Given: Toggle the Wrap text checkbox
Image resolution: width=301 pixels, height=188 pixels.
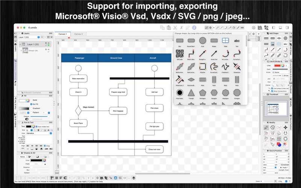Looking at the screenshot, I should (x=45, y=146).
